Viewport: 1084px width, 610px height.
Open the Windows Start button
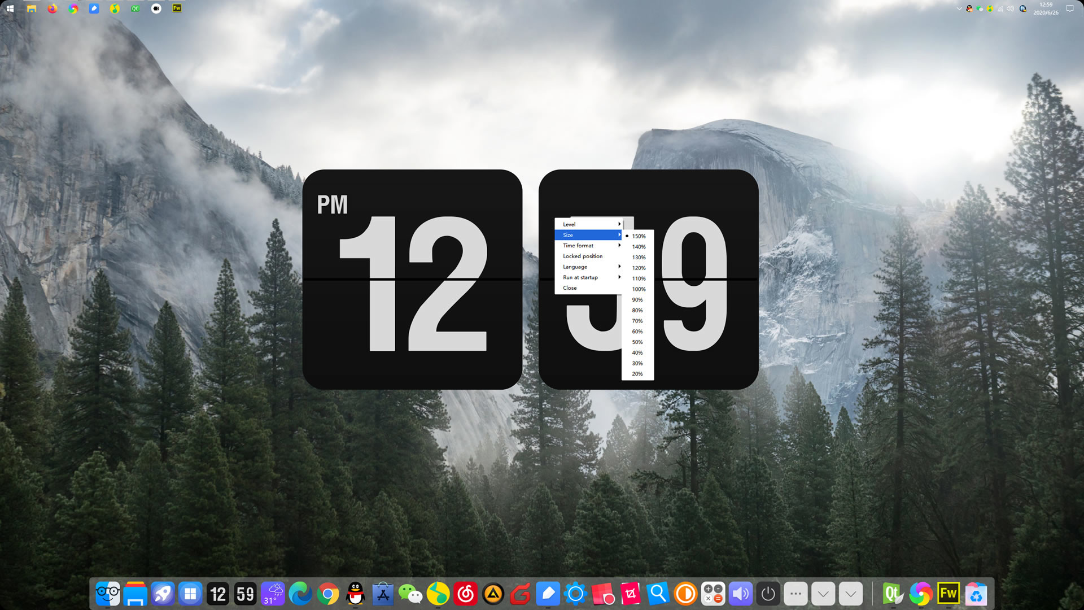pos(10,8)
